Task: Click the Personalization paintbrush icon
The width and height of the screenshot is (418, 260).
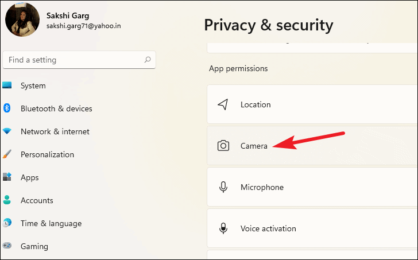Action: click(7, 154)
